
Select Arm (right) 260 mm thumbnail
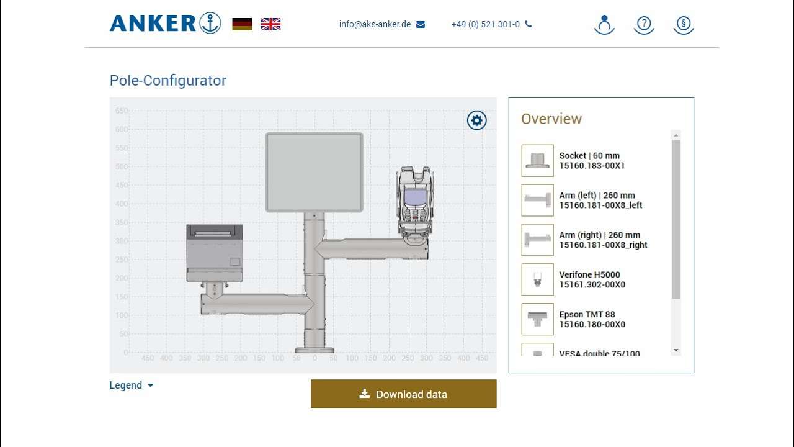point(537,240)
